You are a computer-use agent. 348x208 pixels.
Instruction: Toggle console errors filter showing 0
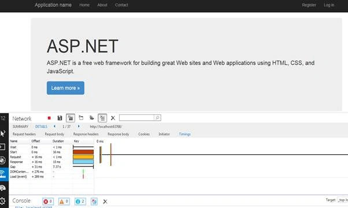(48, 202)
